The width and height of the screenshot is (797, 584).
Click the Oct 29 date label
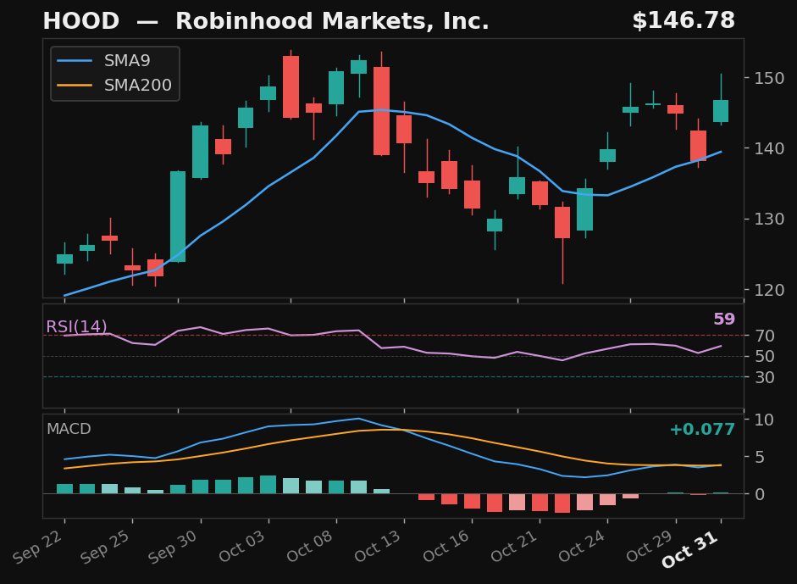point(650,547)
